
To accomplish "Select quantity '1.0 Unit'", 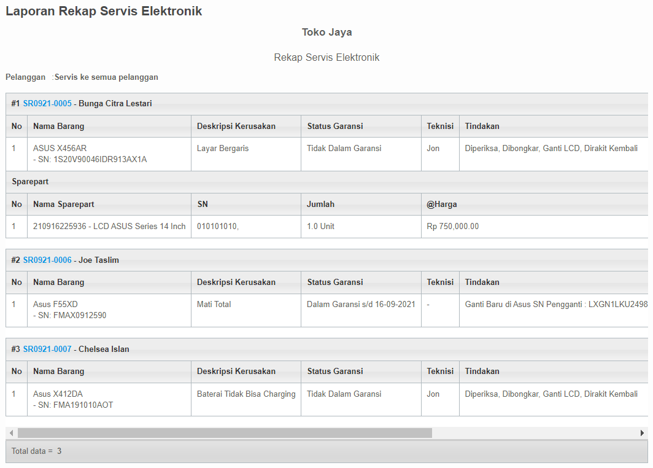I will 320,226.
